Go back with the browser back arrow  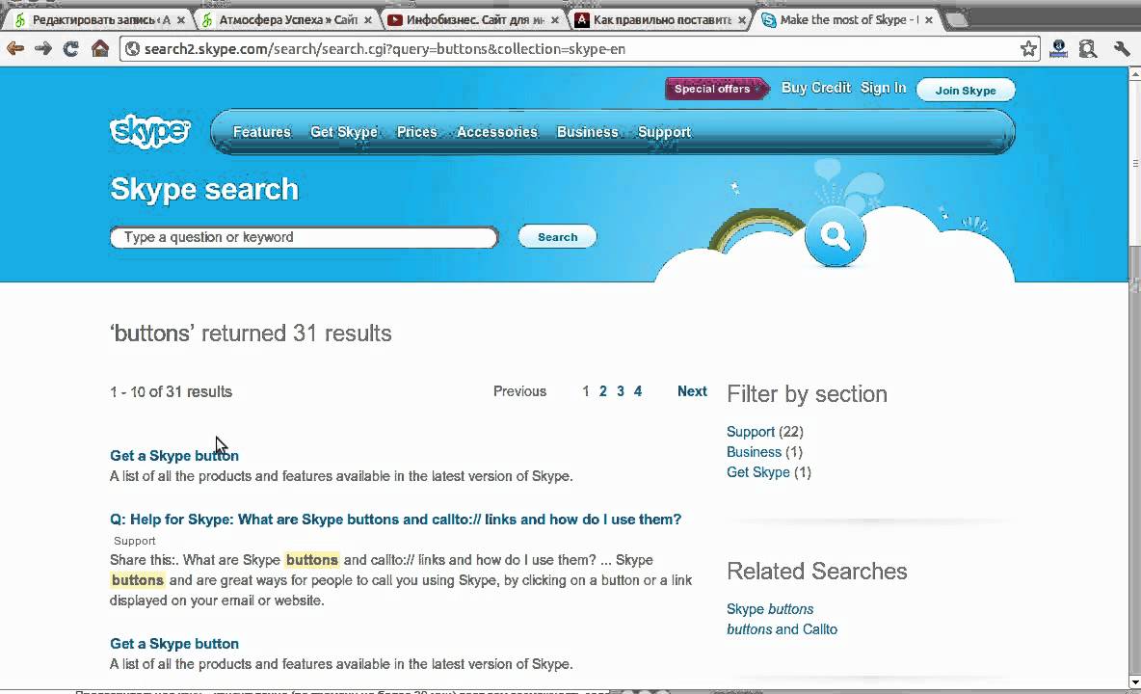tap(14, 49)
